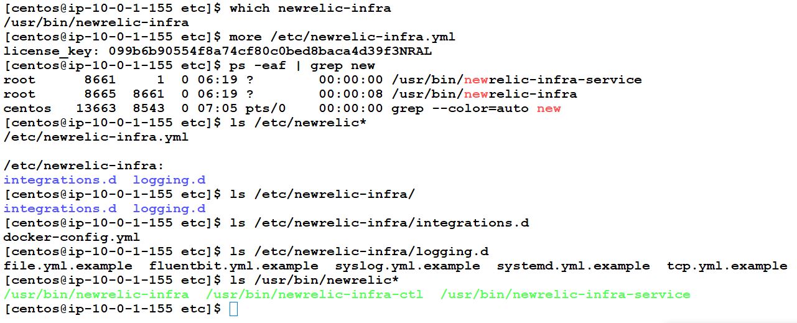Select the docker-config.yml filename
Screen dimensions: 797x323
point(72,237)
